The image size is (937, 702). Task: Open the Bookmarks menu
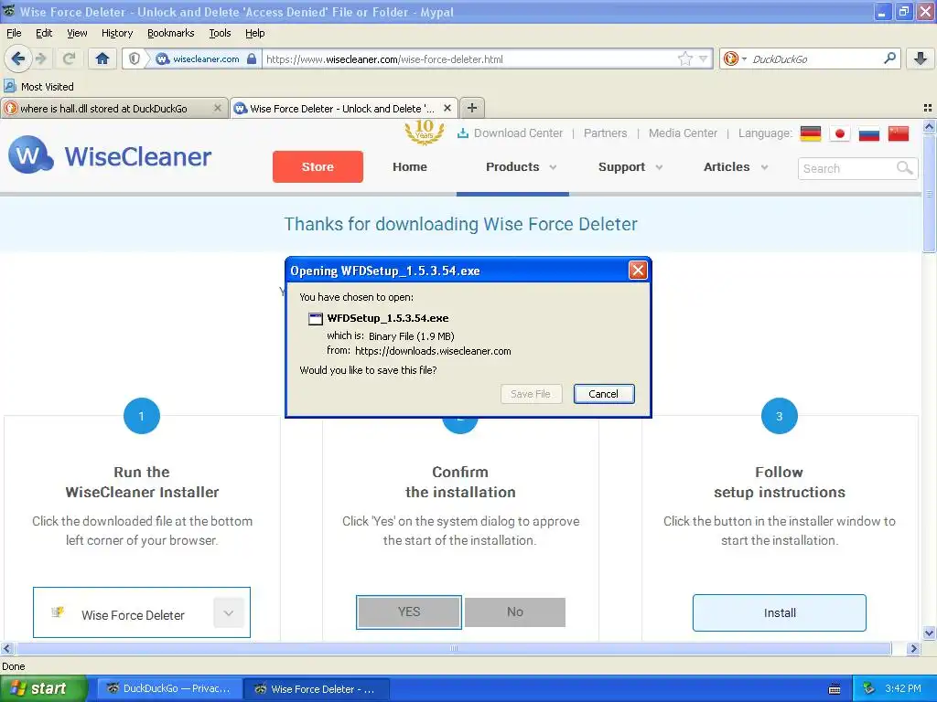tap(170, 33)
